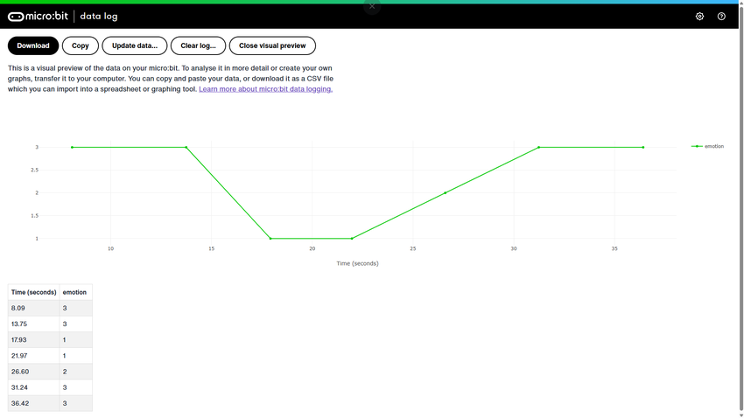Select the table cell 36.42
The width and height of the screenshot is (744, 418).
[33, 403]
